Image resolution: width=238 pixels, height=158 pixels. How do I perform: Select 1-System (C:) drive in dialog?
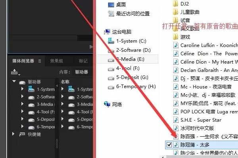(x=127, y=41)
